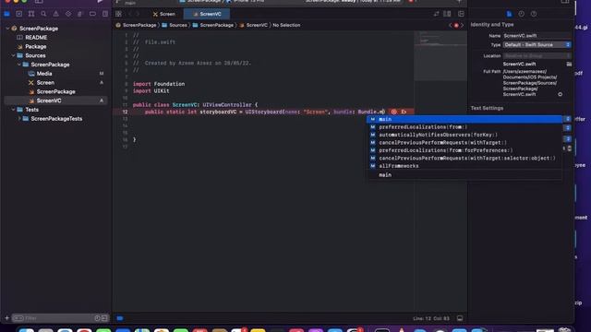Toggle recent files filter in navigator
Screen dimensions: 591x332
97,318
